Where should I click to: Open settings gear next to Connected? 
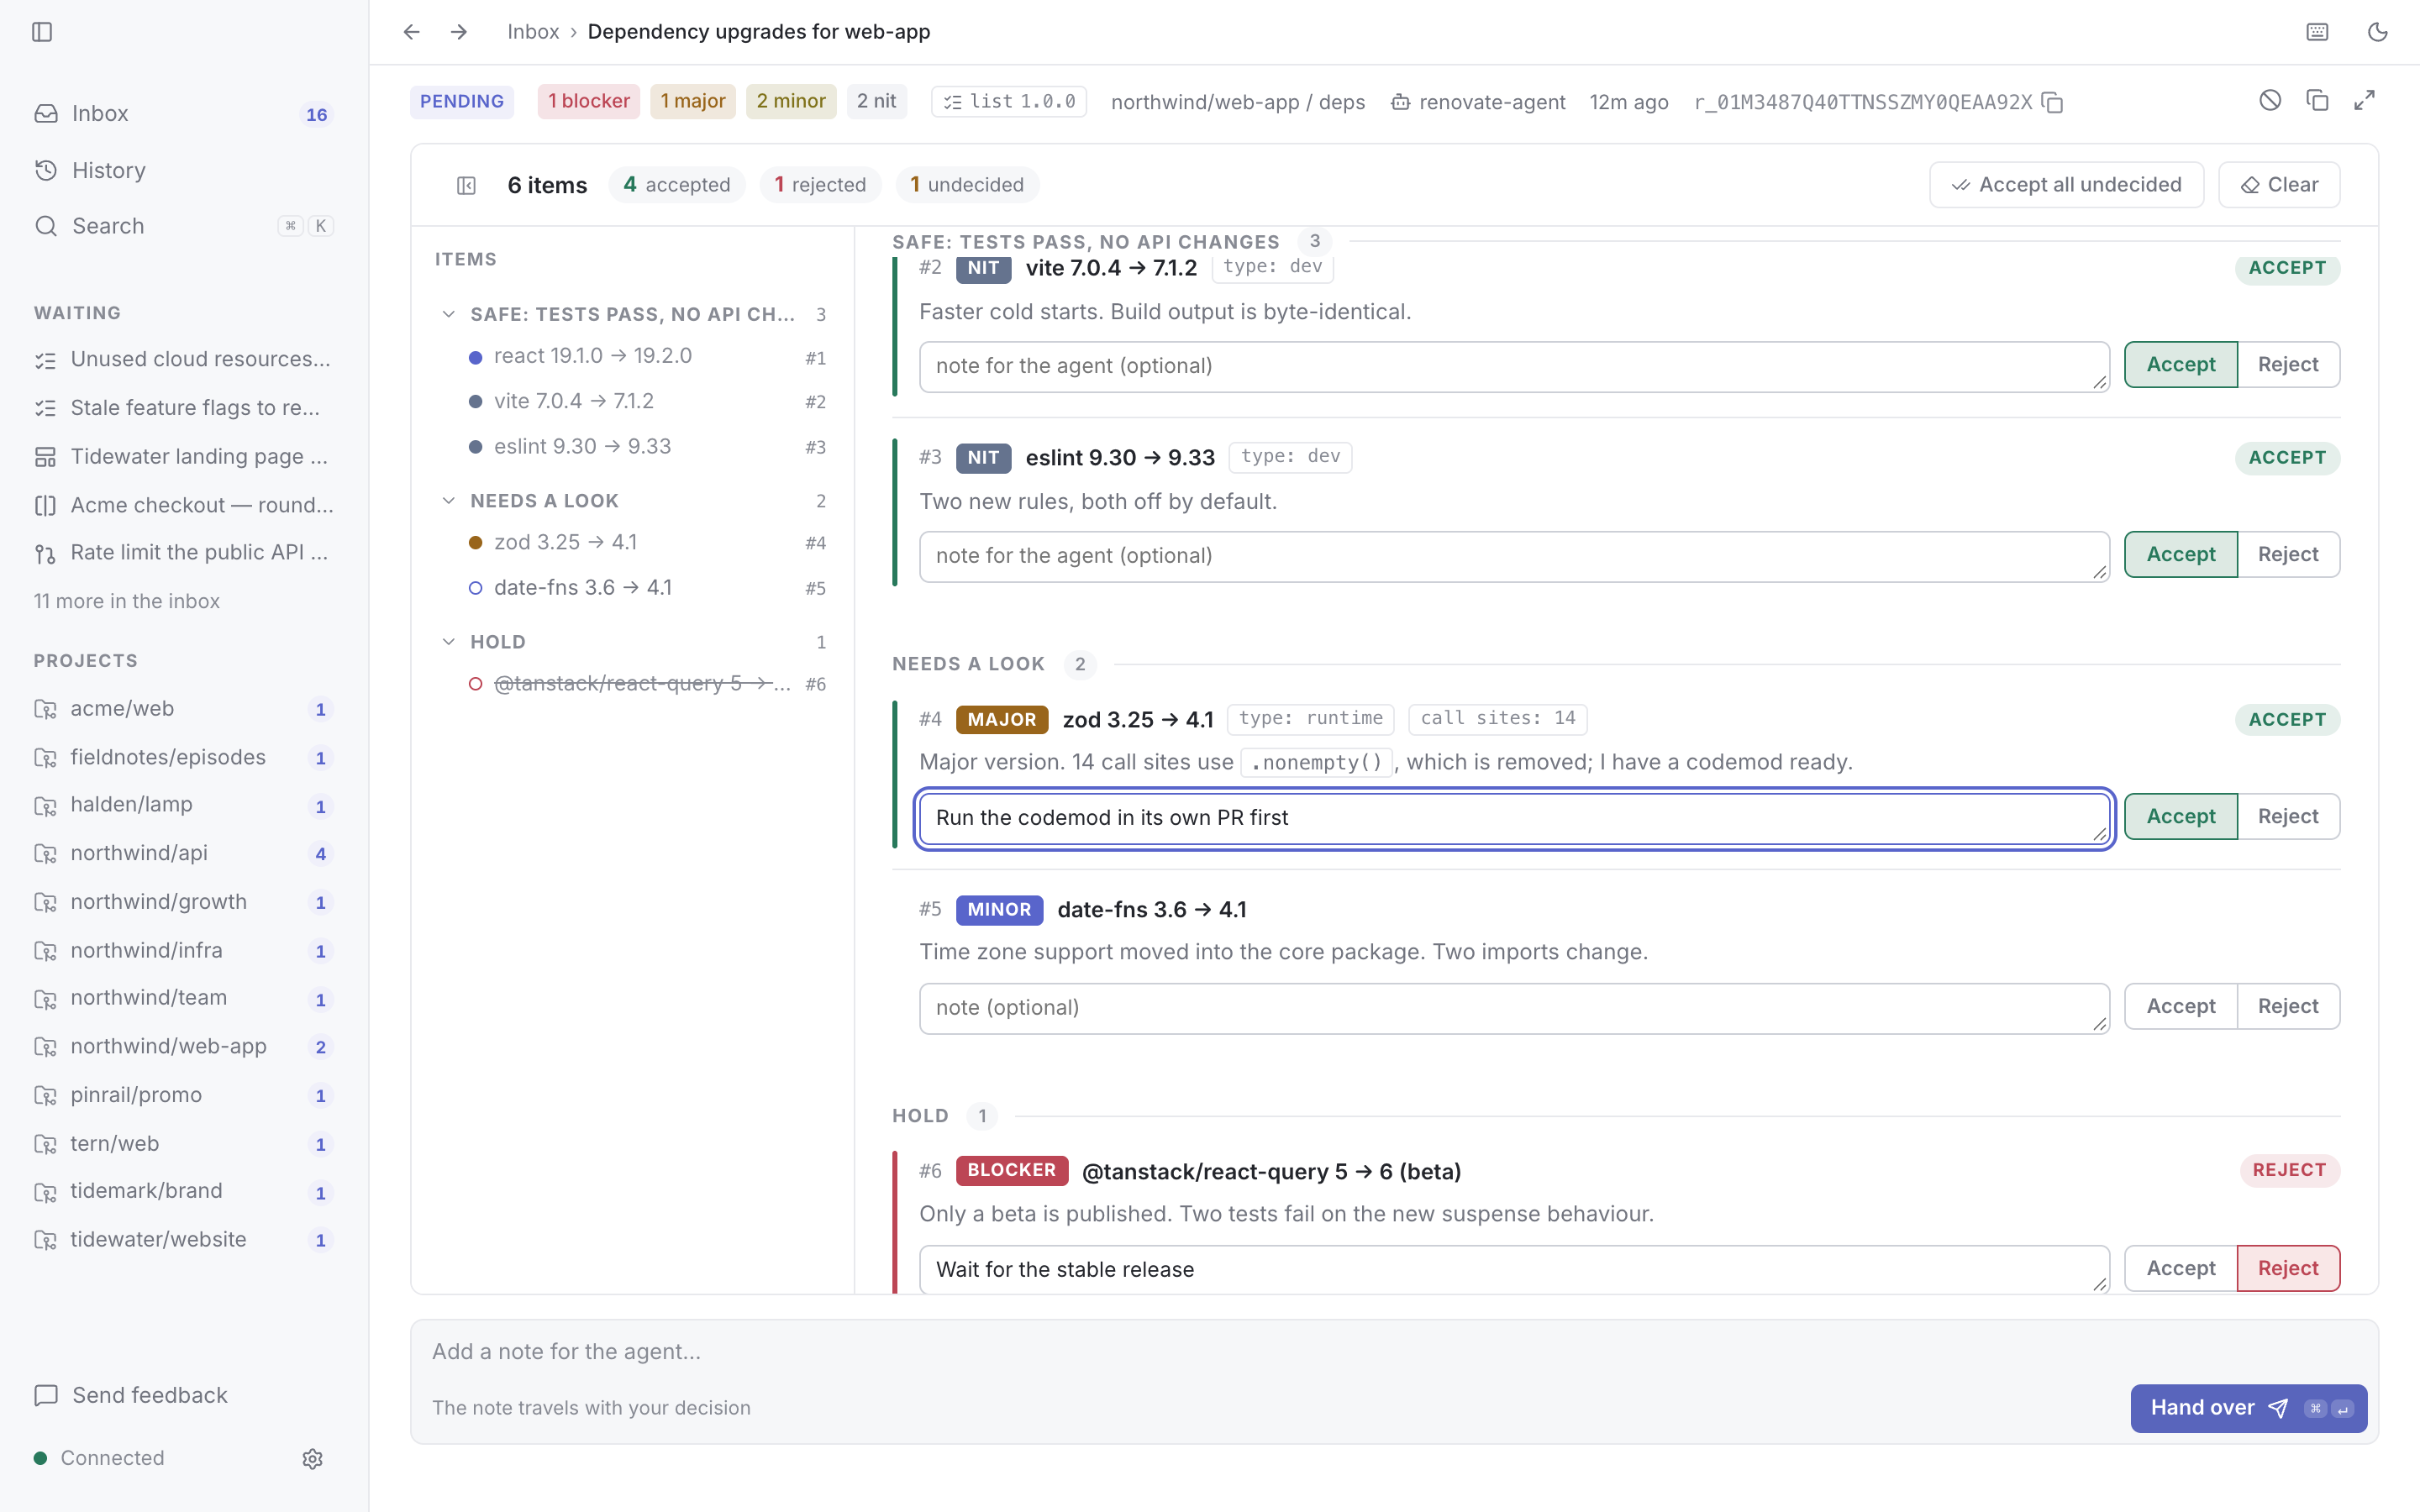[312, 1458]
